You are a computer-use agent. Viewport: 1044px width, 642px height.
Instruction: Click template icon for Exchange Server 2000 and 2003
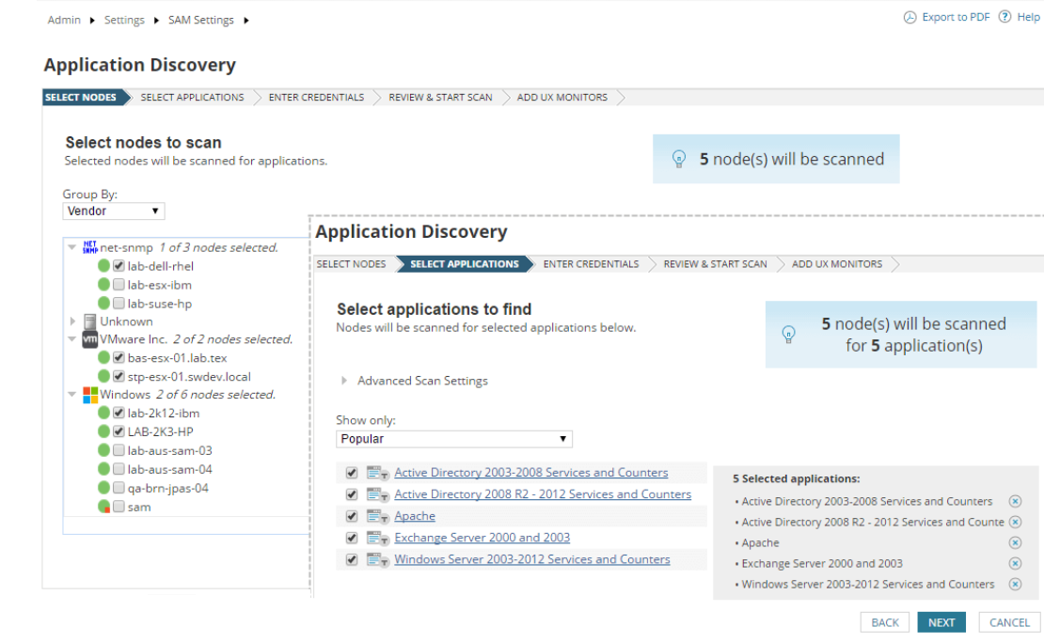[377, 538]
